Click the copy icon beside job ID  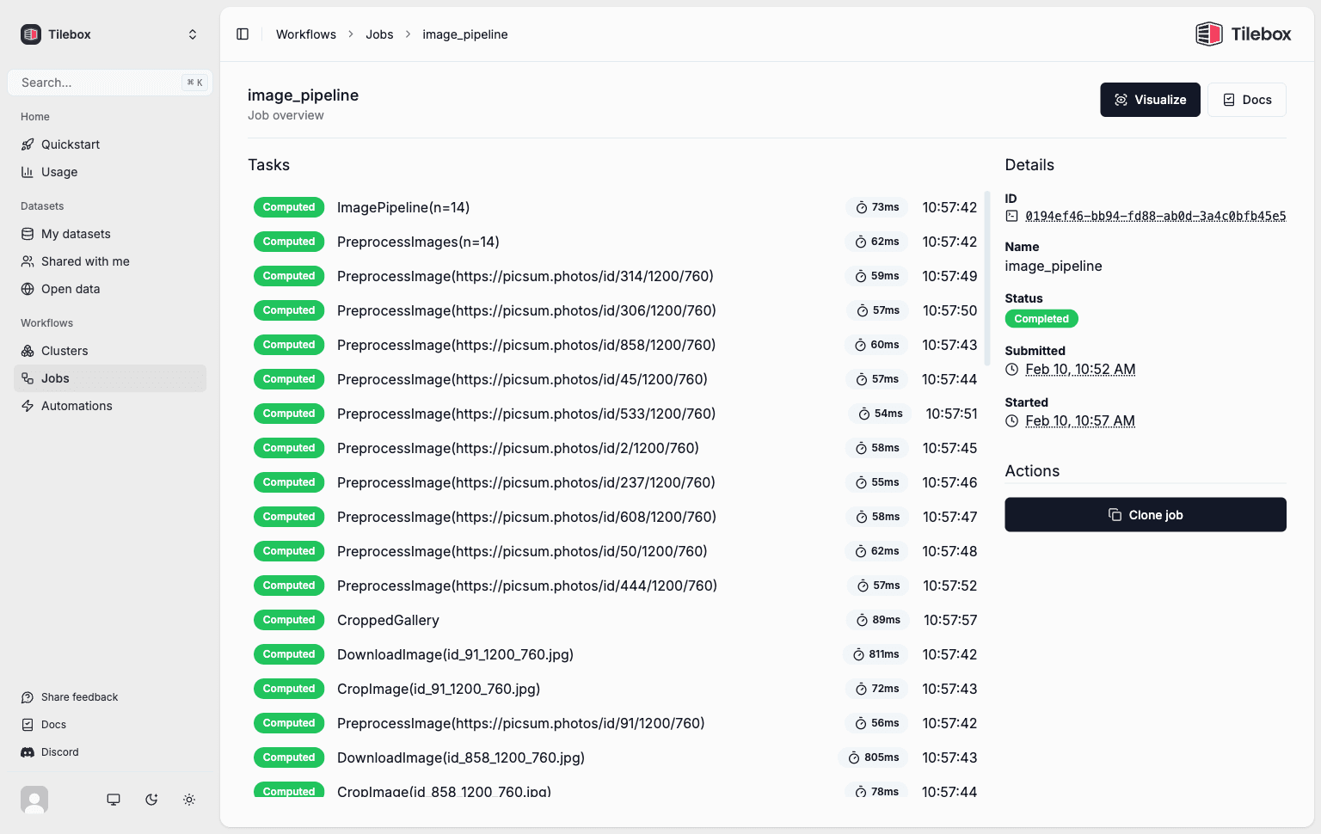[x=1011, y=216]
